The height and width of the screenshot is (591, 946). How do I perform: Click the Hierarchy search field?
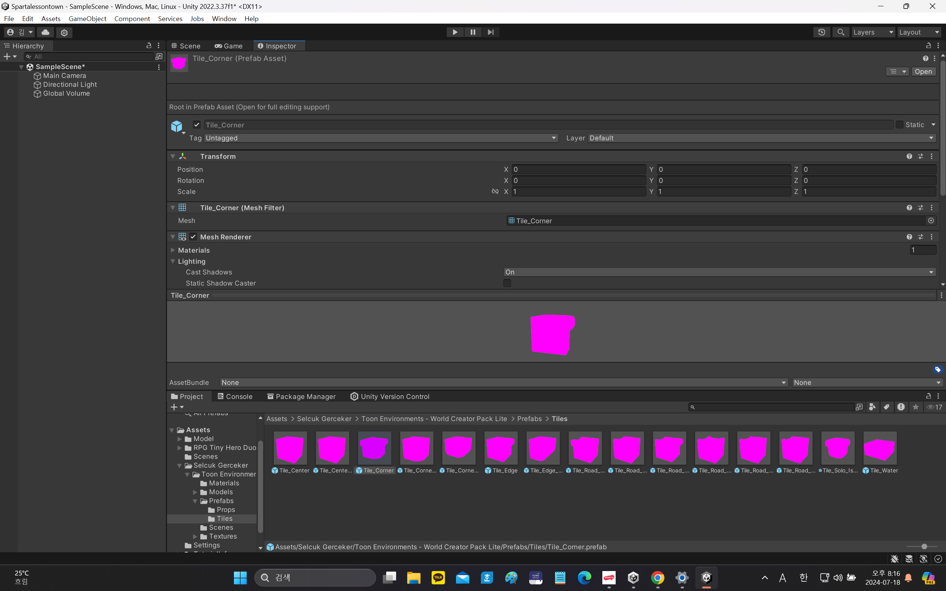(x=89, y=57)
